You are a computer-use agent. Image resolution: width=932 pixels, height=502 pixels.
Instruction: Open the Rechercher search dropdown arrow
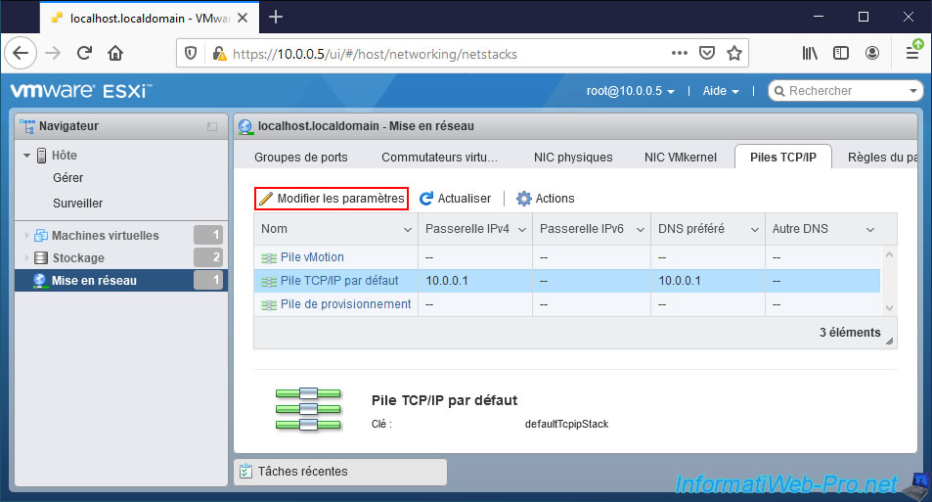(913, 91)
